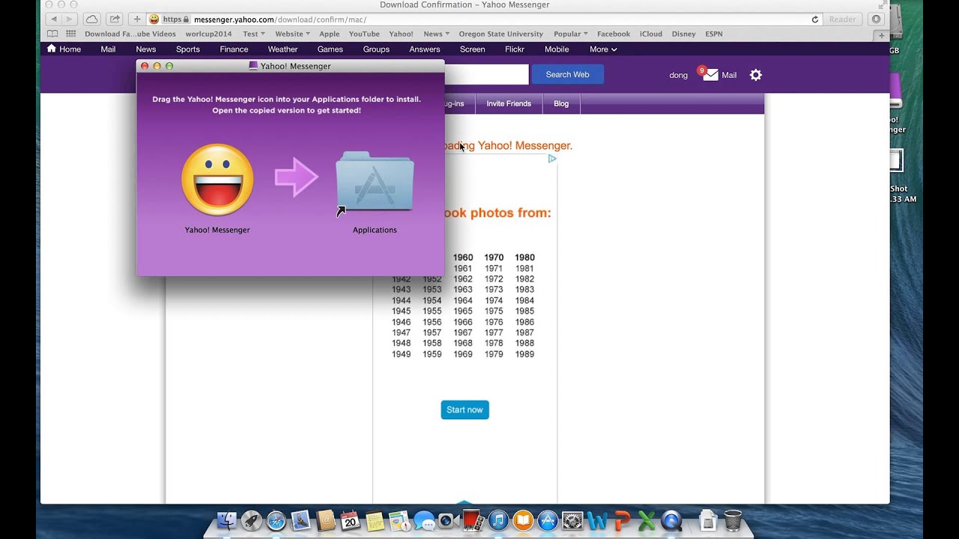Open FaceTime camera icon in the Dock
Image resolution: width=959 pixels, height=539 pixels.
click(448, 520)
